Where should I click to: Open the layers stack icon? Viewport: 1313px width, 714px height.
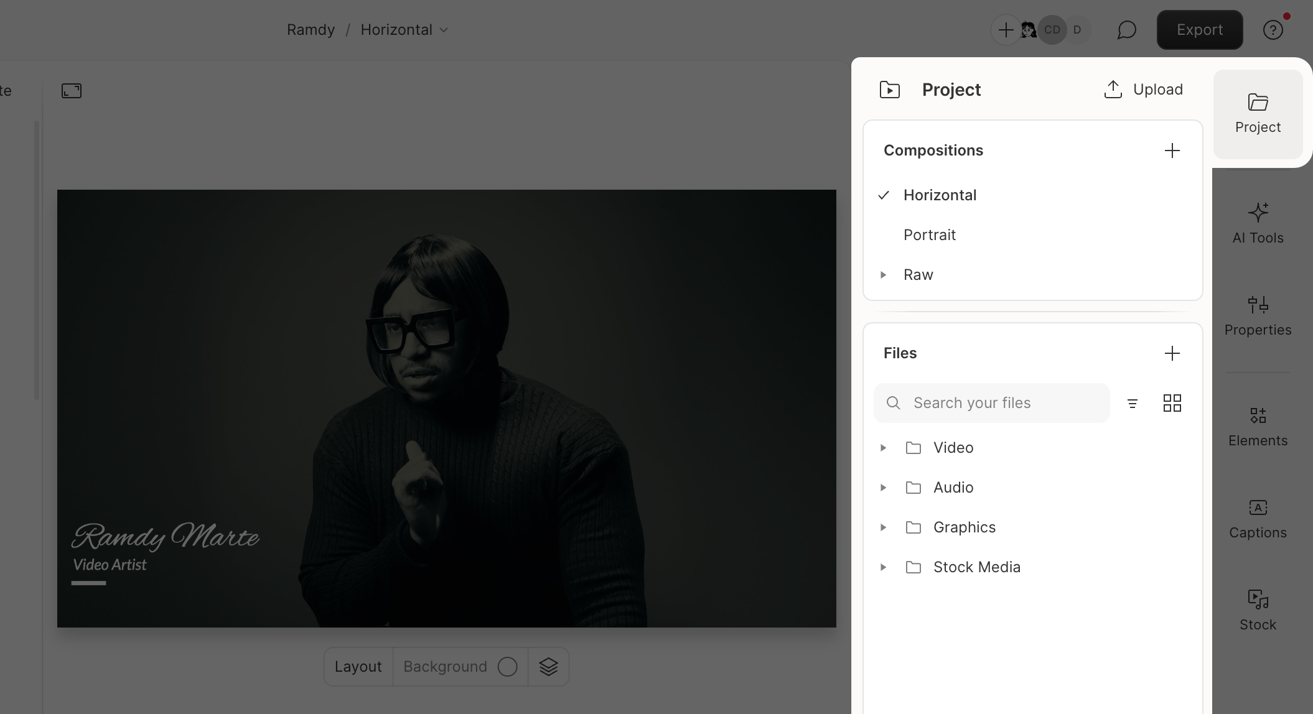pyautogui.click(x=548, y=667)
